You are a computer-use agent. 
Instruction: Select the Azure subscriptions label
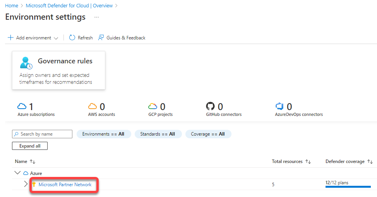pos(36,114)
